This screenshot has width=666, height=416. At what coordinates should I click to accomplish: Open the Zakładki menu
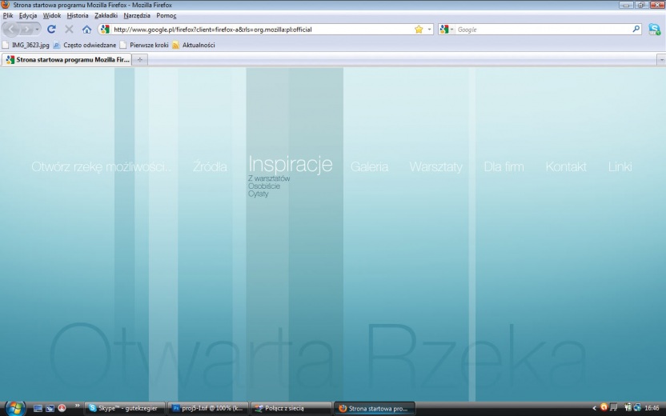click(106, 16)
